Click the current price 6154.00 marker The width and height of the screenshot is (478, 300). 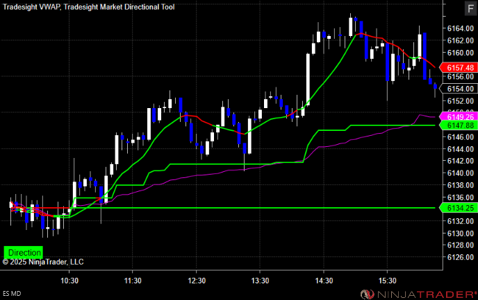[x=459, y=89]
